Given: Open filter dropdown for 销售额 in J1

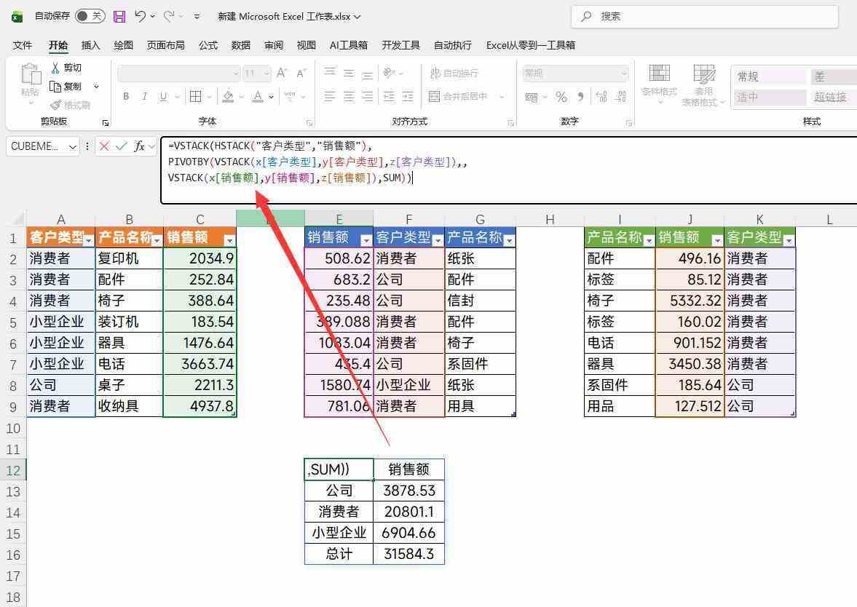Looking at the screenshot, I should [x=717, y=240].
